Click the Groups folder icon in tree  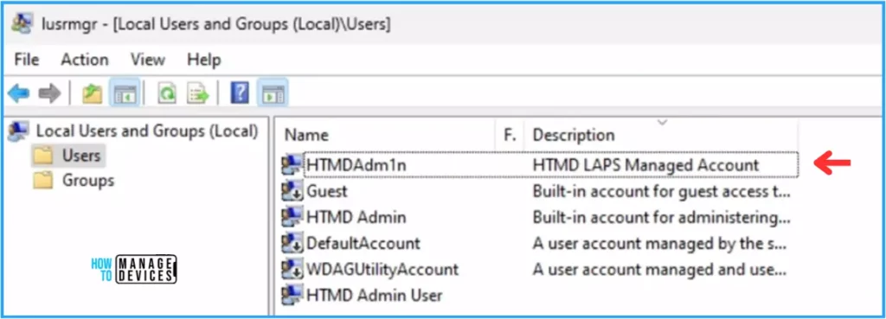pos(43,181)
